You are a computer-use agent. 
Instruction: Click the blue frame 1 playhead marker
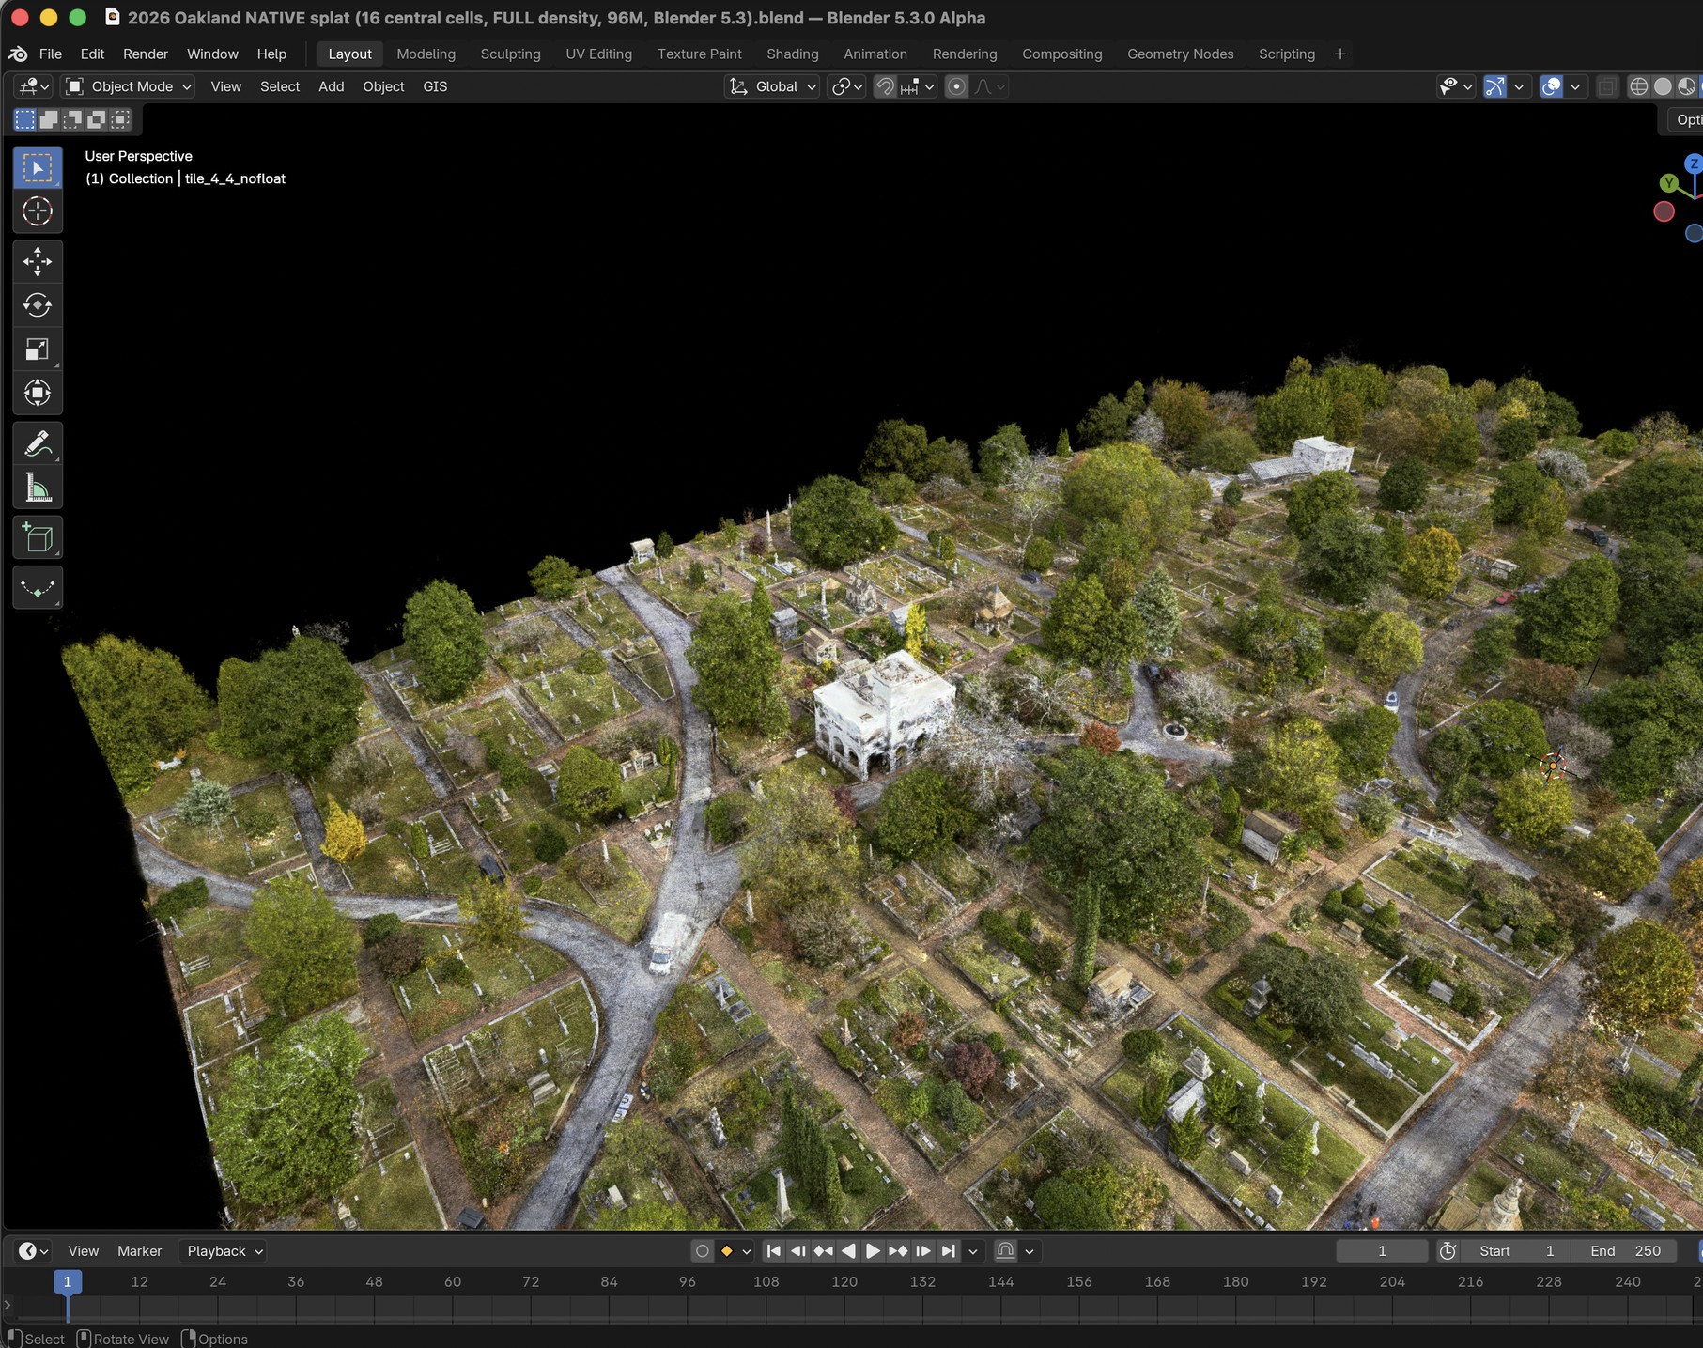pyautogui.click(x=67, y=1281)
